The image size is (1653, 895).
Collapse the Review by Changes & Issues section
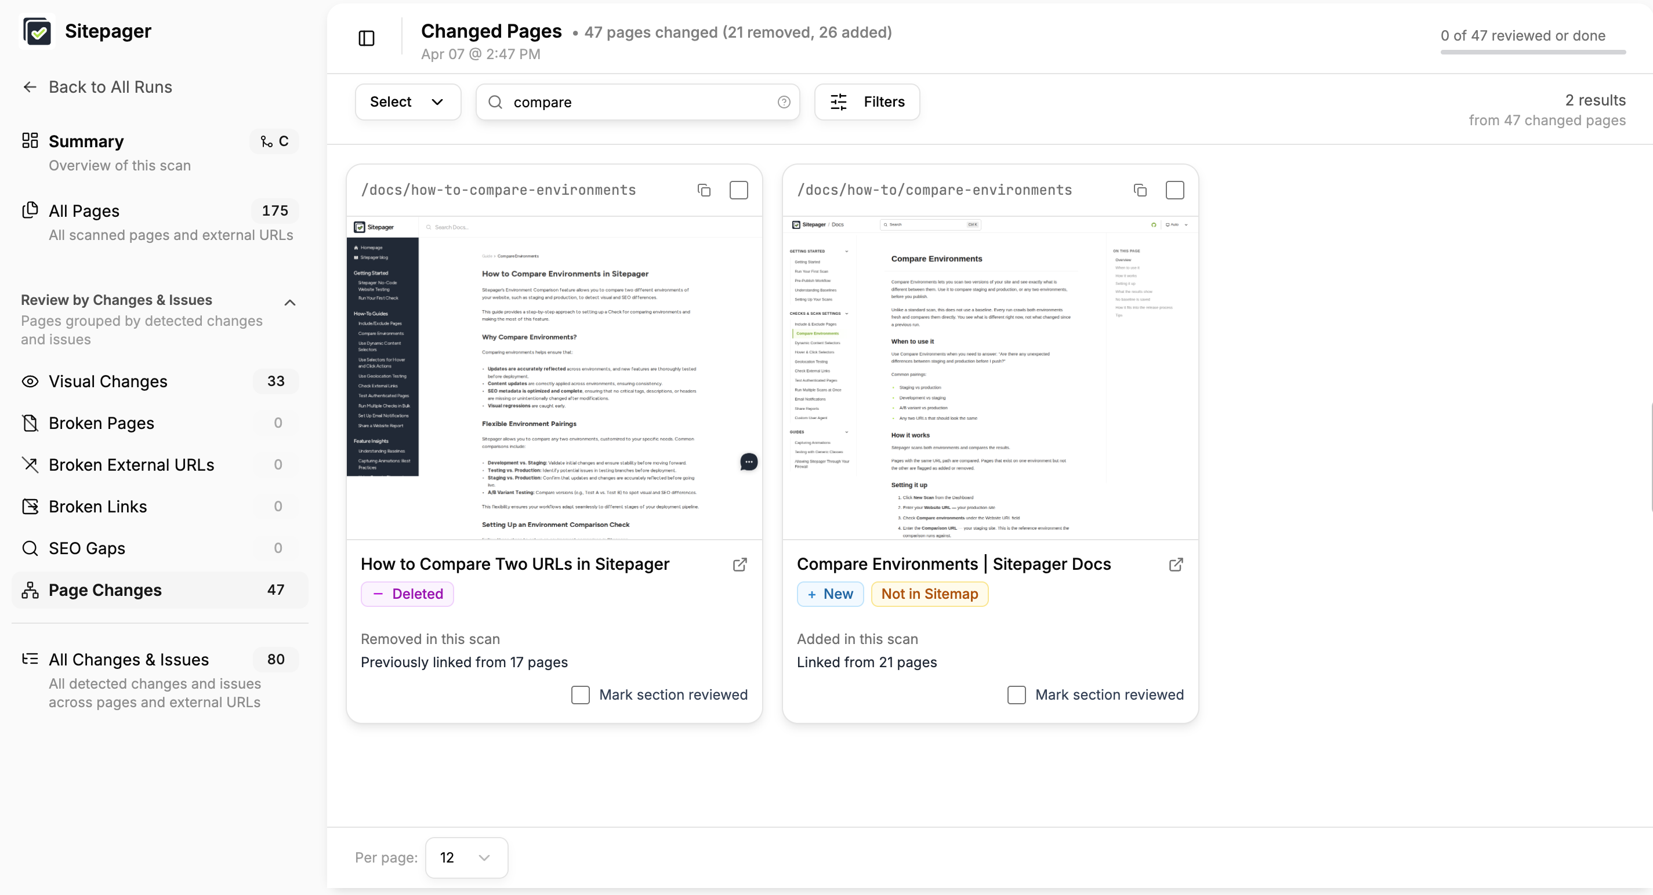[x=290, y=303]
